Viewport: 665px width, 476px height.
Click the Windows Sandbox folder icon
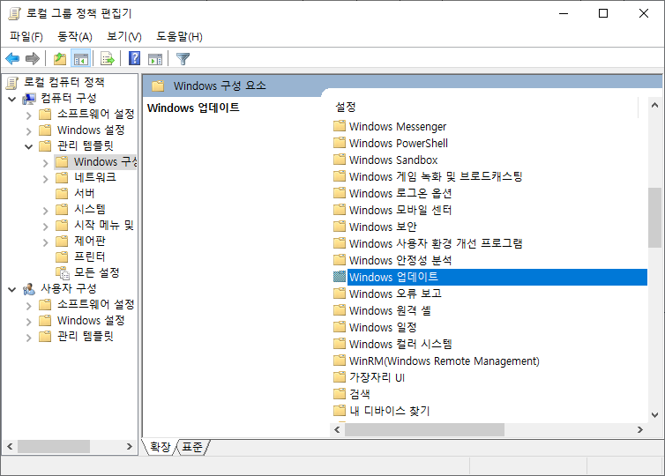click(340, 160)
